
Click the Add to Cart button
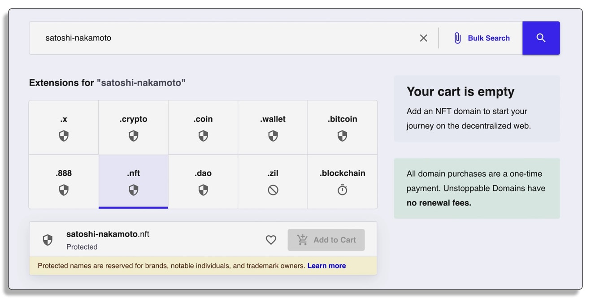pyautogui.click(x=326, y=240)
